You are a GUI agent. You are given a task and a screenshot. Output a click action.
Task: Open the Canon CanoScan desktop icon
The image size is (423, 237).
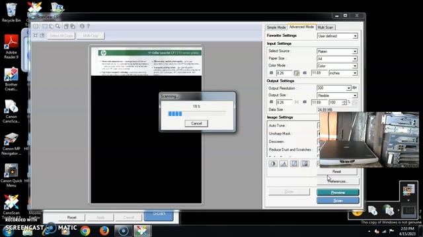[11, 111]
